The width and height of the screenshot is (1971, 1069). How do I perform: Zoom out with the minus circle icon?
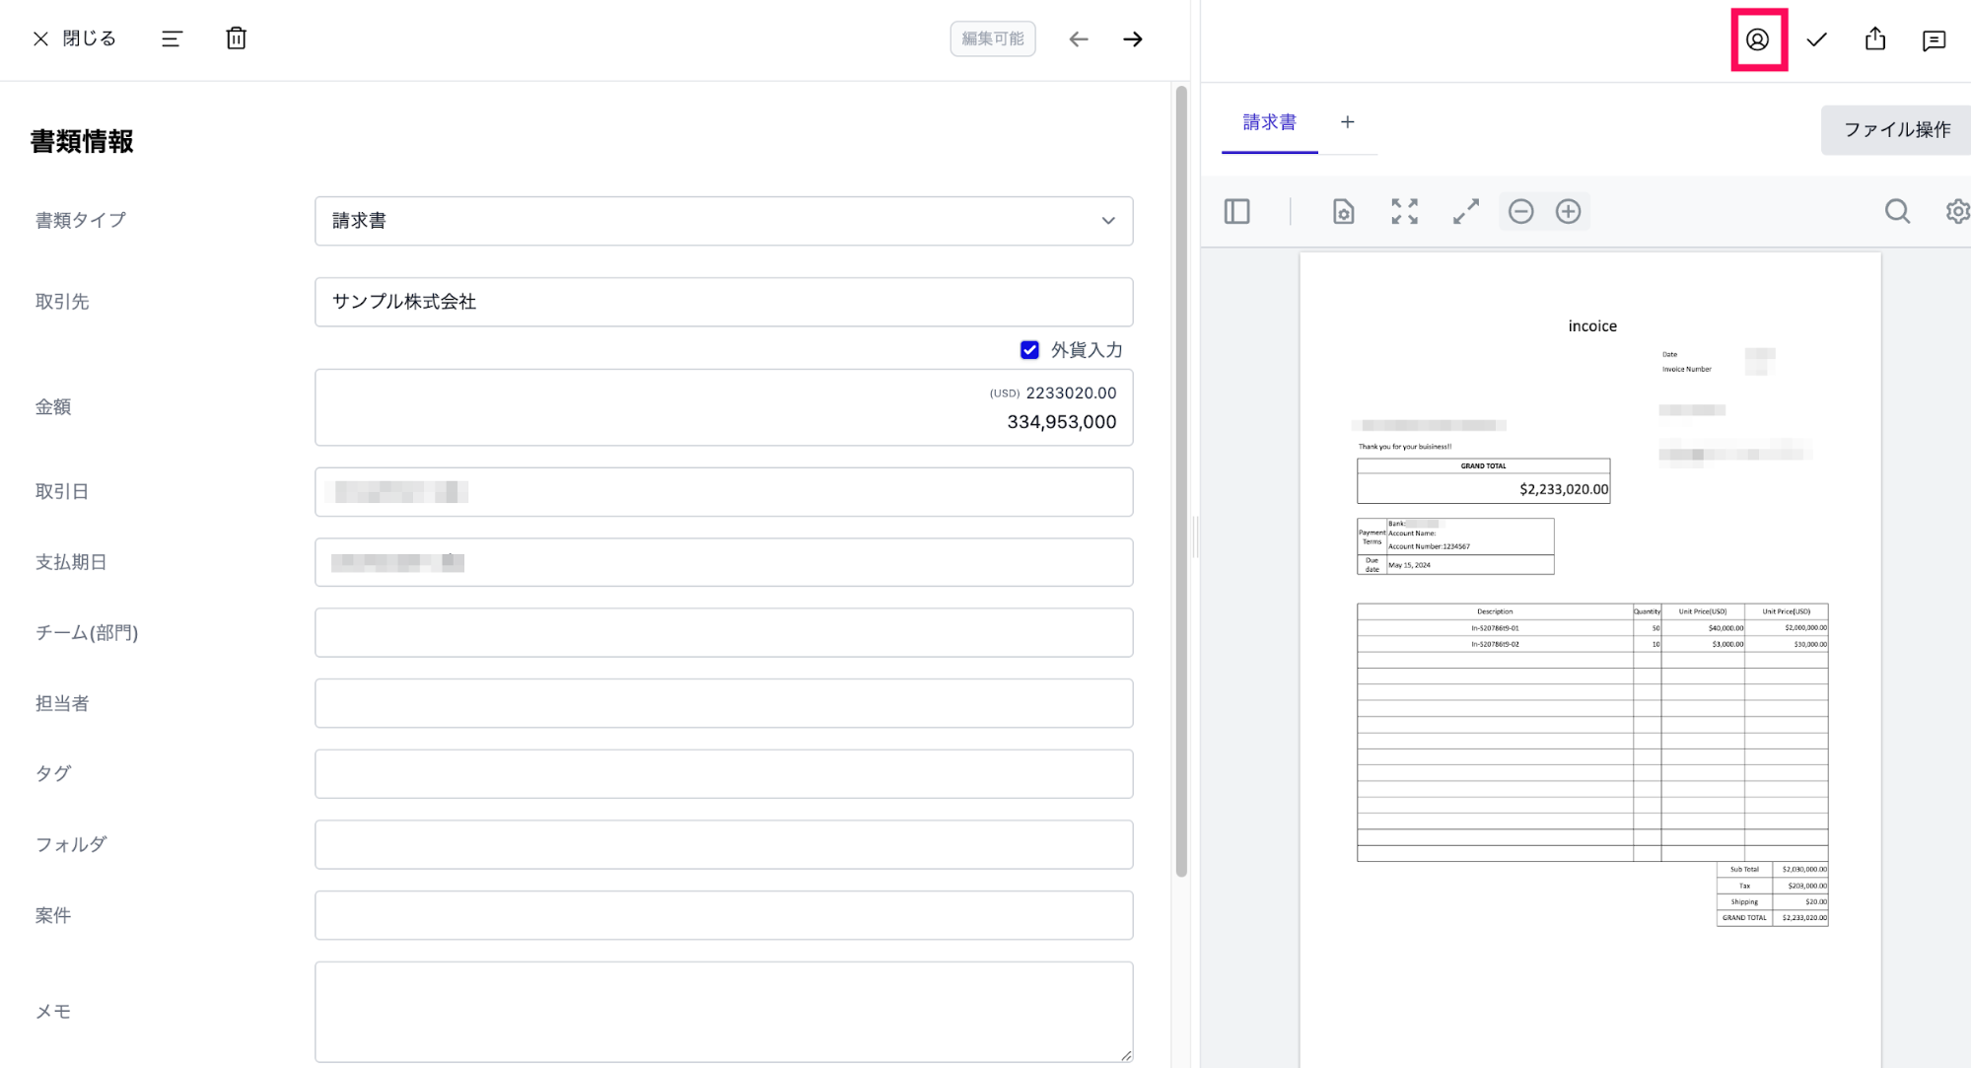click(1520, 211)
